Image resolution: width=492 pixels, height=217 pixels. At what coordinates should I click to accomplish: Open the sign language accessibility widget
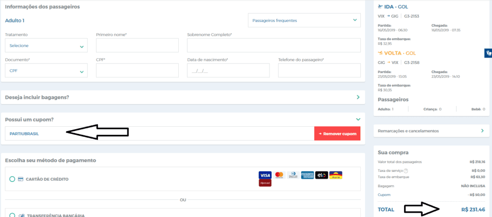tap(488, 53)
